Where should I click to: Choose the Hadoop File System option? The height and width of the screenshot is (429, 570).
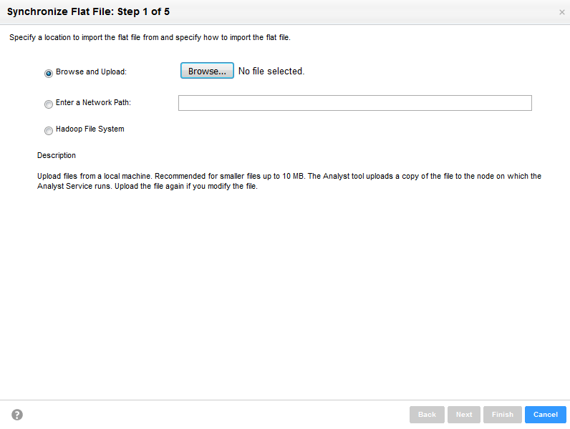click(49, 131)
